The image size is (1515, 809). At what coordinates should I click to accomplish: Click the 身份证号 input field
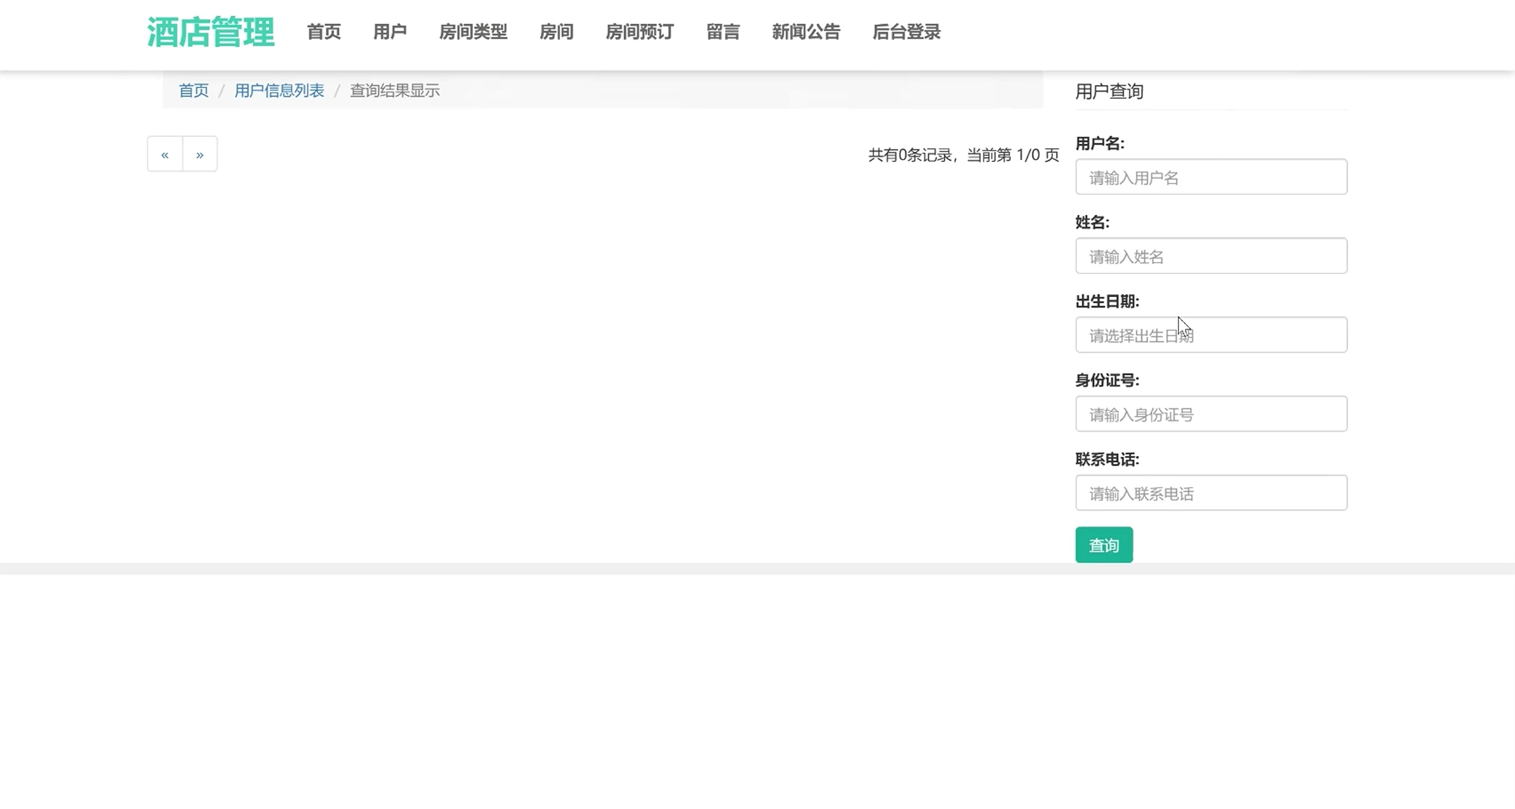click(x=1211, y=414)
